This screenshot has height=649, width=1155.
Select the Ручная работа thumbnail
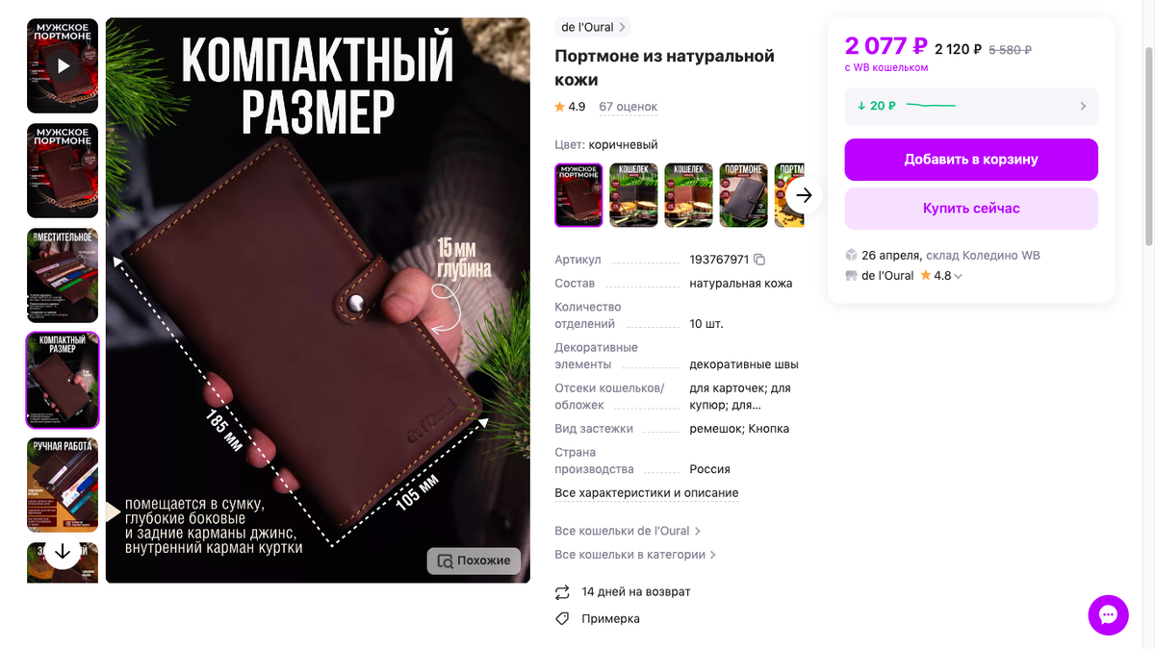(x=63, y=485)
